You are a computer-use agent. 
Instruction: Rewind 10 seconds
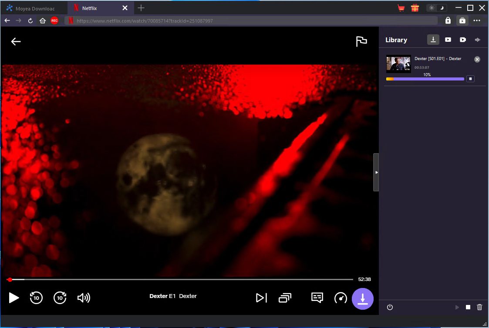pyautogui.click(x=36, y=298)
